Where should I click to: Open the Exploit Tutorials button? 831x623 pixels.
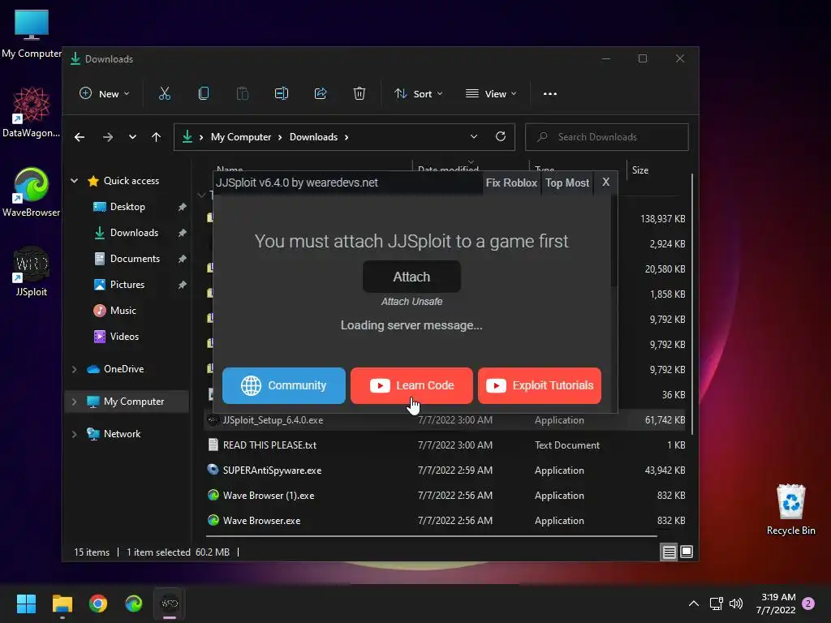tap(539, 385)
